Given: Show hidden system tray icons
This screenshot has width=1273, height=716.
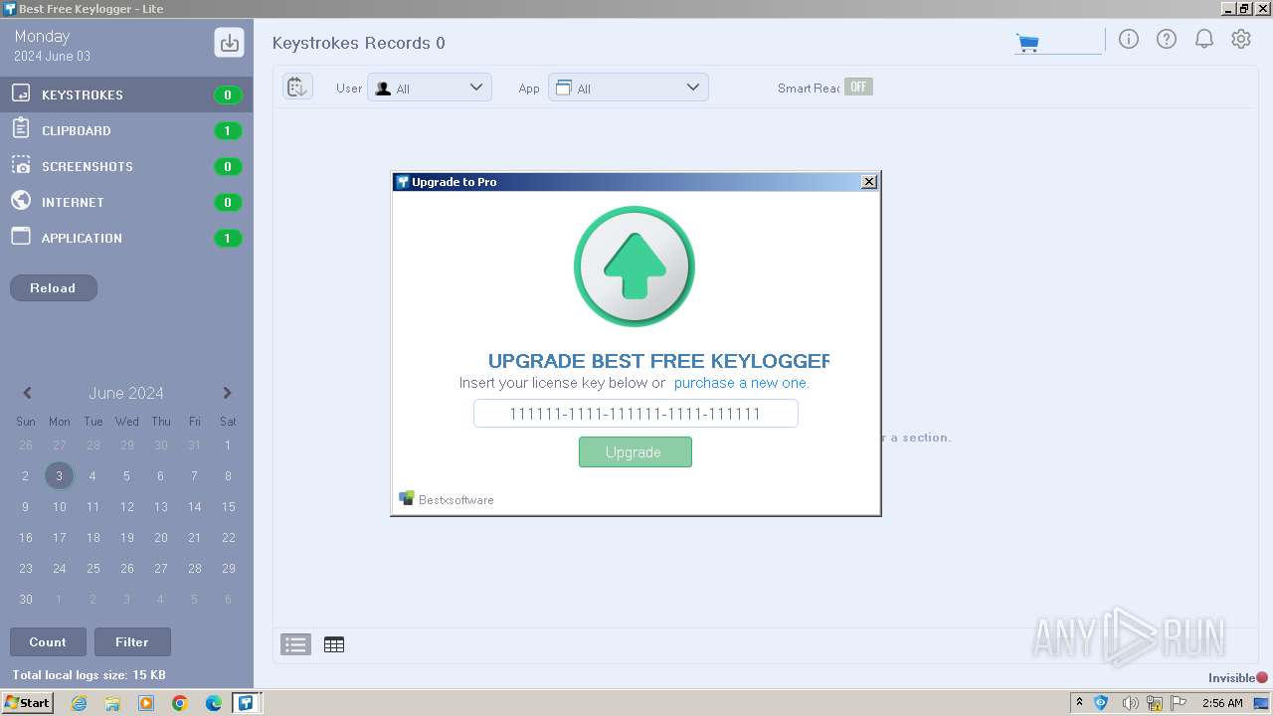Looking at the screenshot, I should click(x=1079, y=702).
